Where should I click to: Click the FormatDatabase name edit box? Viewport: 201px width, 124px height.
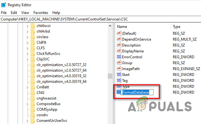[x=137, y=92]
